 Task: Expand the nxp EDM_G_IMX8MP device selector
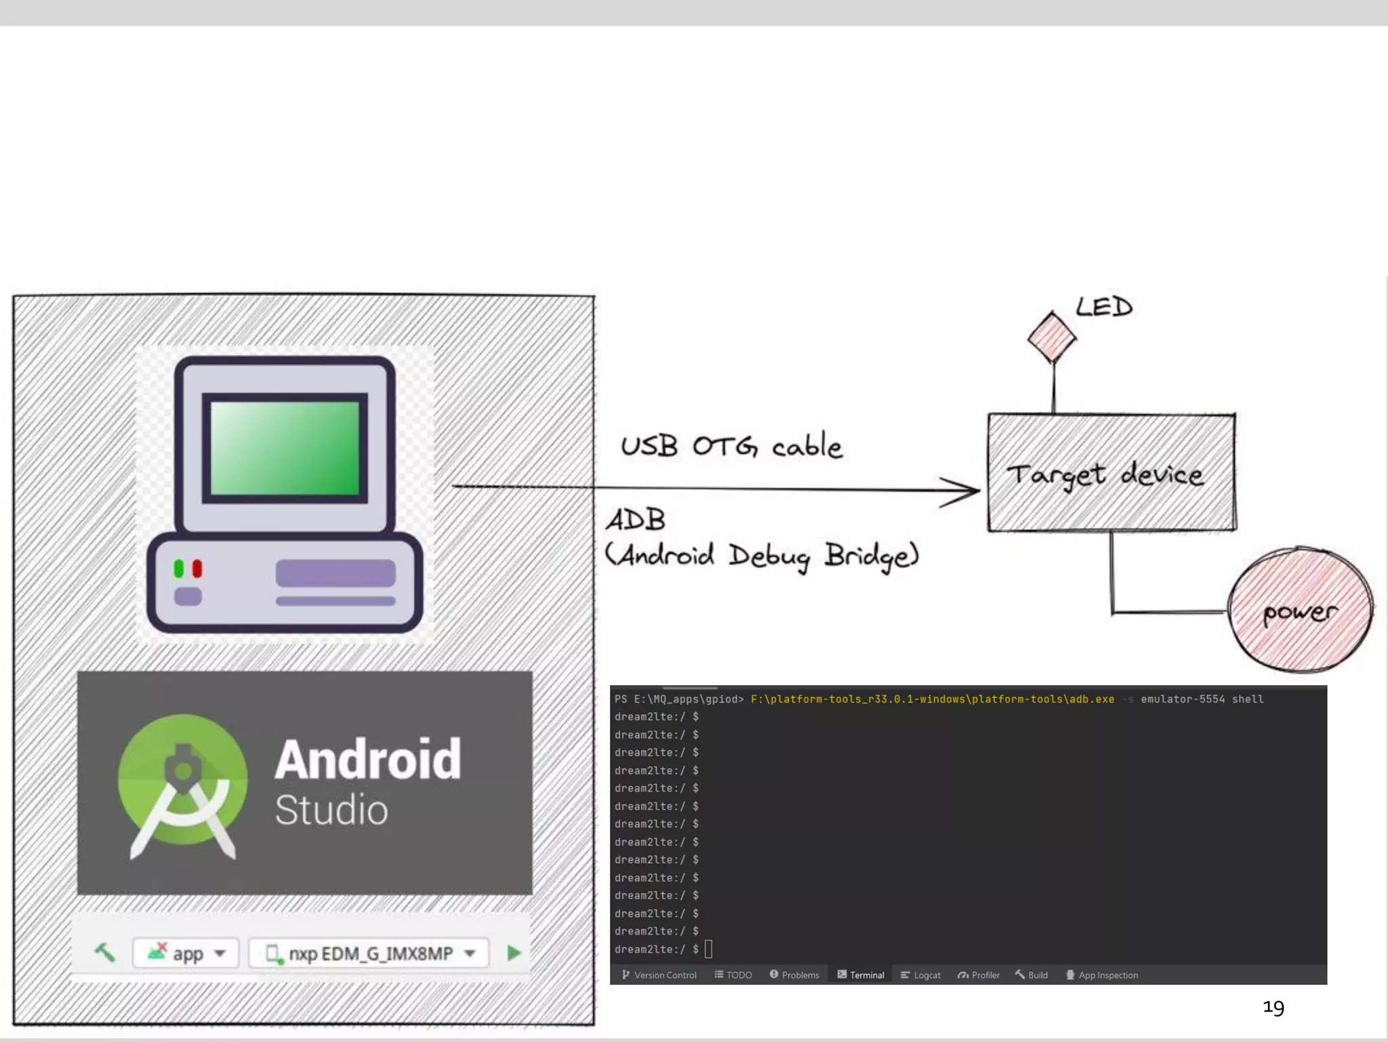click(x=369, y=954)
